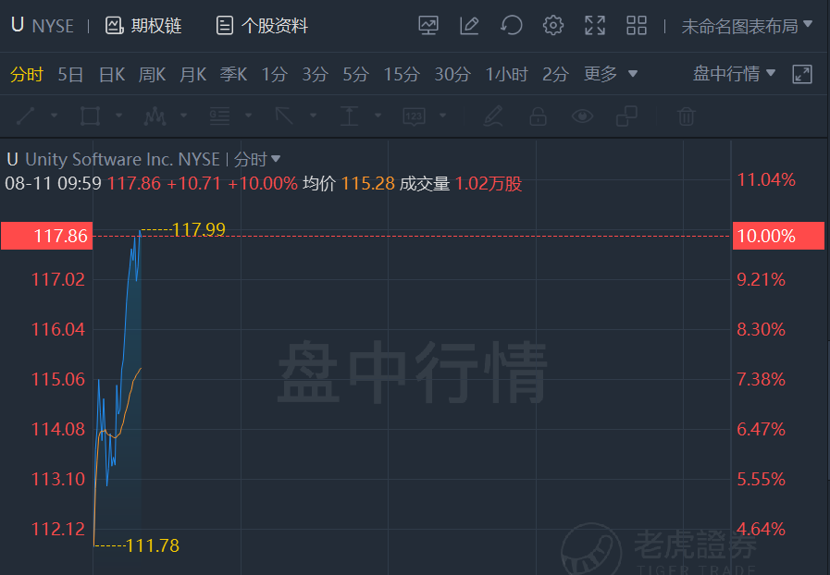Switch to the 日K tab
830x575 pixels.
[112, 74]
